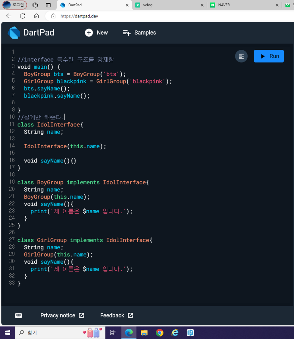
Task: Open the Samples menu
Action: click(x=139, y=33)
